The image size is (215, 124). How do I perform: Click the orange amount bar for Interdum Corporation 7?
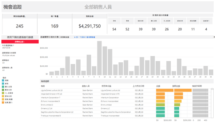tap(161, 98)
